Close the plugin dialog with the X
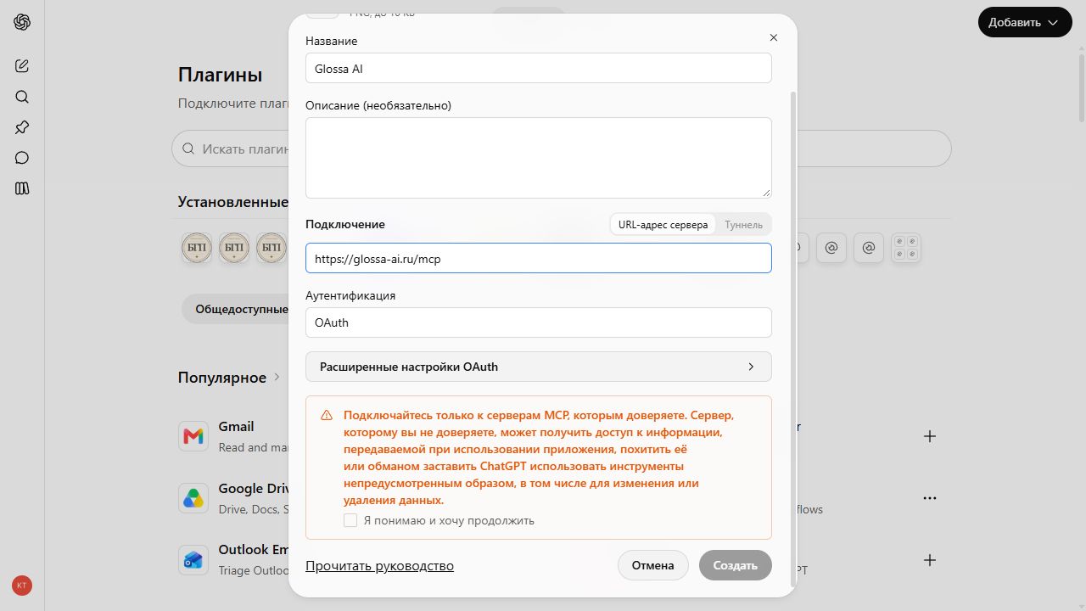 773,37
